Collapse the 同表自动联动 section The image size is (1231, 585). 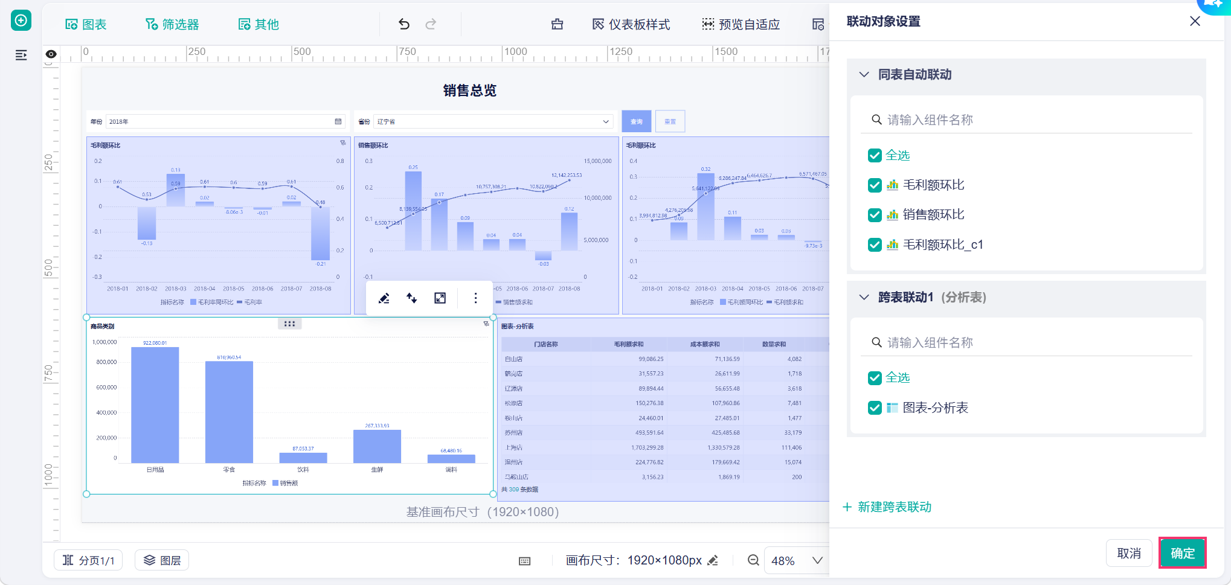point(864,74)
